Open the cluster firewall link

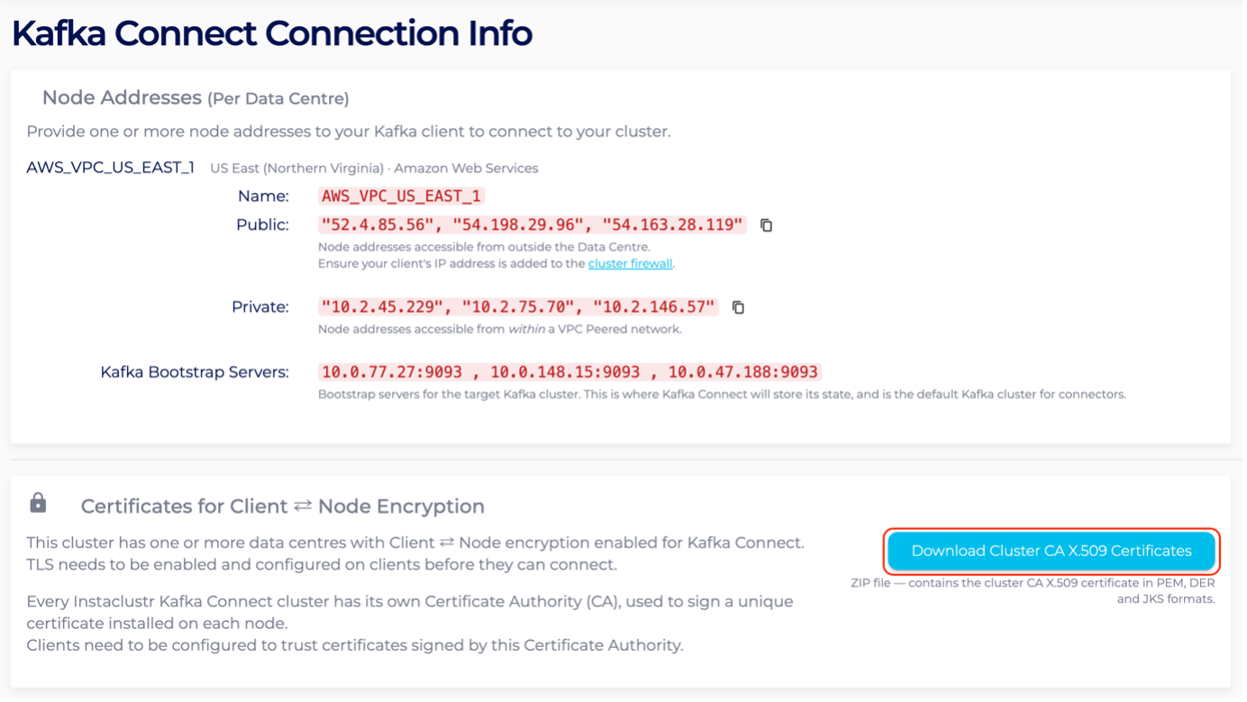click(x=633, y=264)
